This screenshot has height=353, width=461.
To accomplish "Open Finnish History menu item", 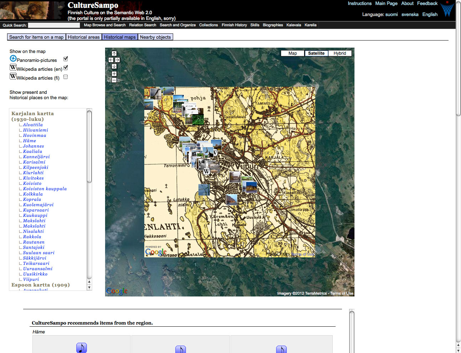I will [234, 25].
